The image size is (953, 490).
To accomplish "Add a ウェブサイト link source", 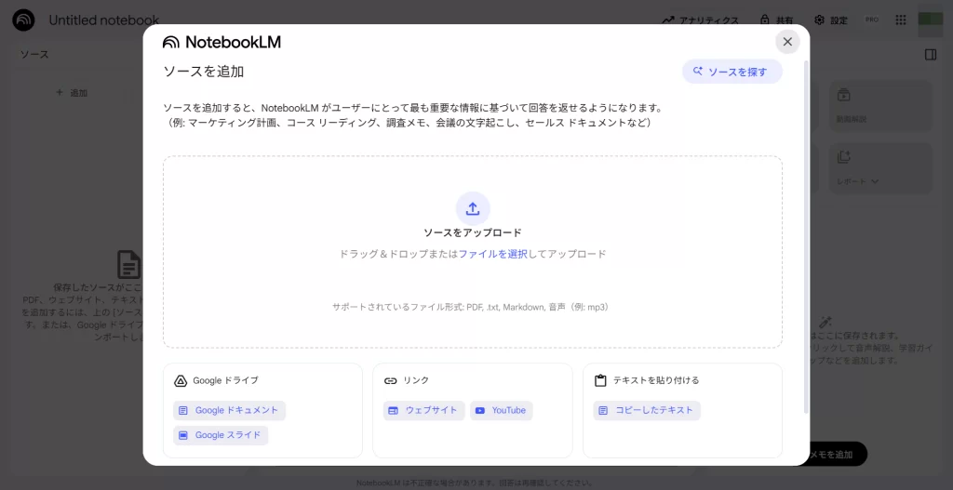I will pos(423,410).
